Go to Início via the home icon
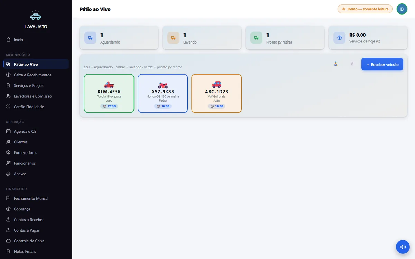Viewport: 415px width, 259px height. (8, 40)
